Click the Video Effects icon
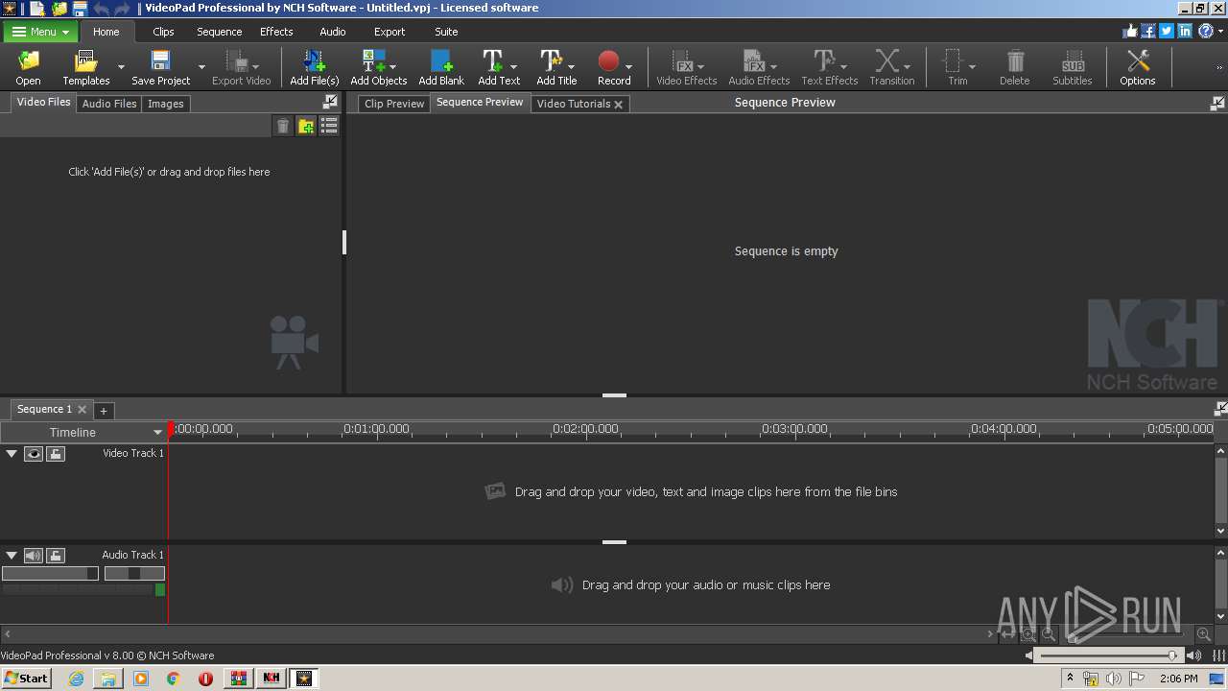 pos(682,61)
